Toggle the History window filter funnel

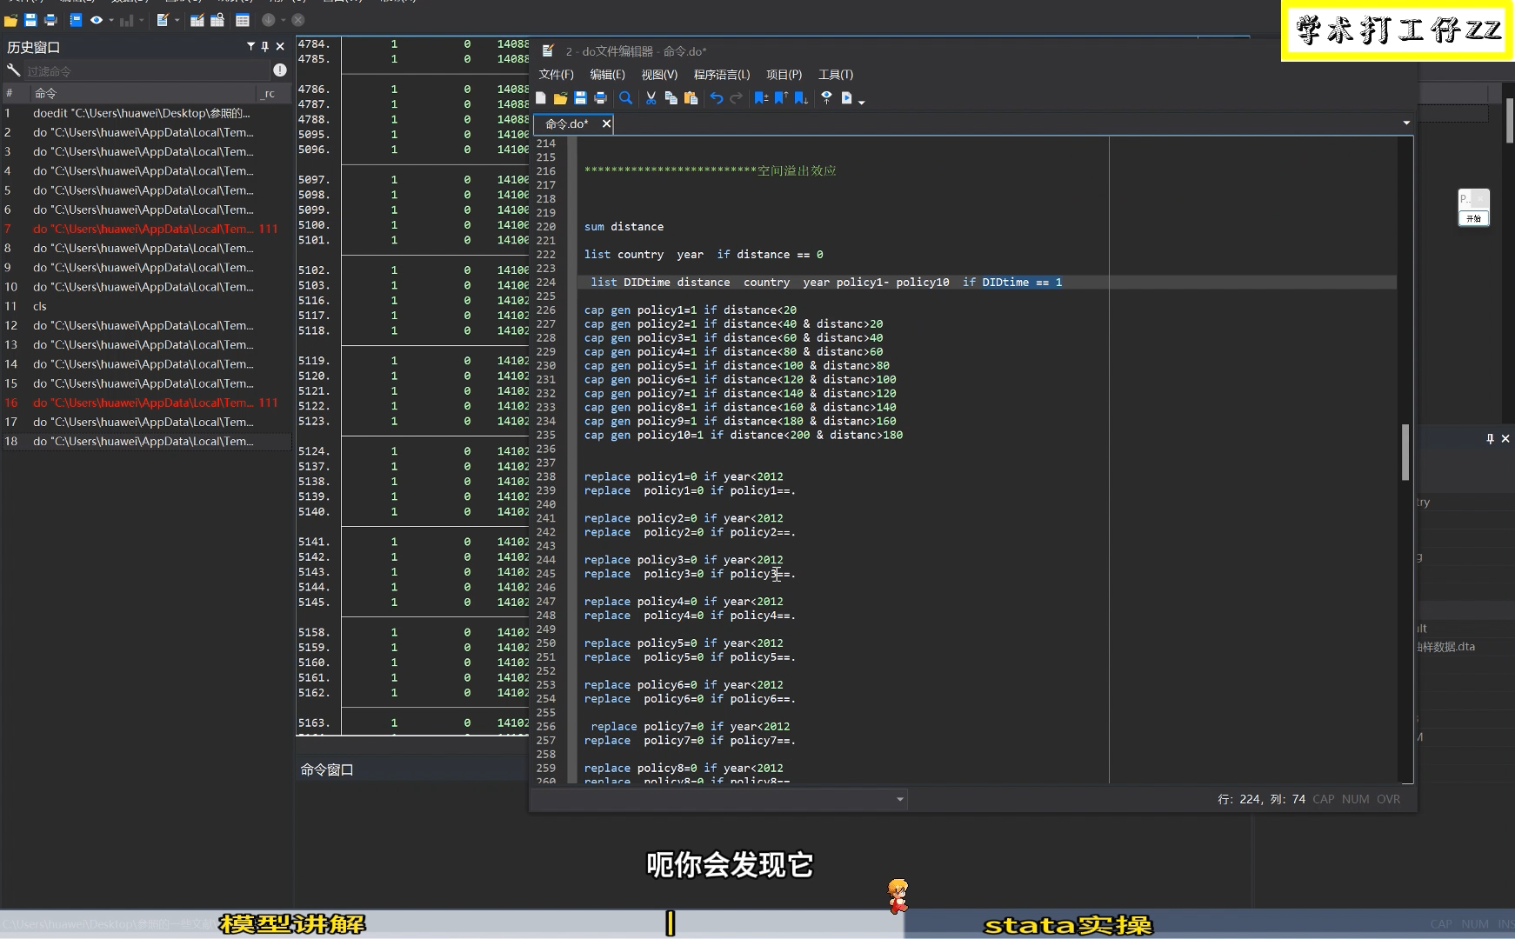(250, 47)
